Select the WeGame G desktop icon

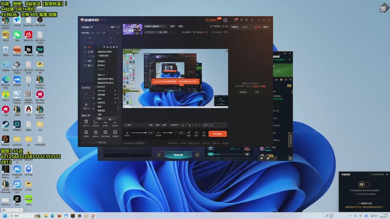tap(5, 139)
